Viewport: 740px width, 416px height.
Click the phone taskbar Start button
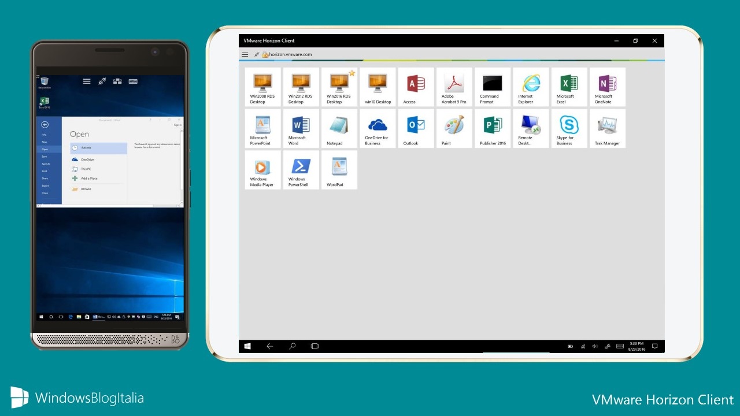coord(41,317)
